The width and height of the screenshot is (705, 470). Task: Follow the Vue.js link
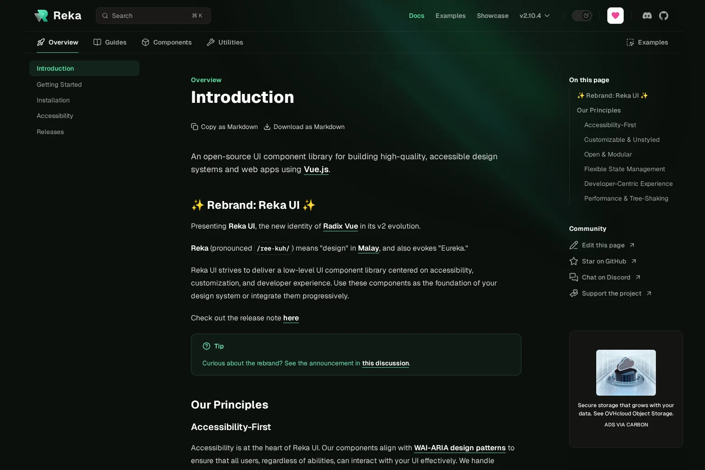[316, 169]
